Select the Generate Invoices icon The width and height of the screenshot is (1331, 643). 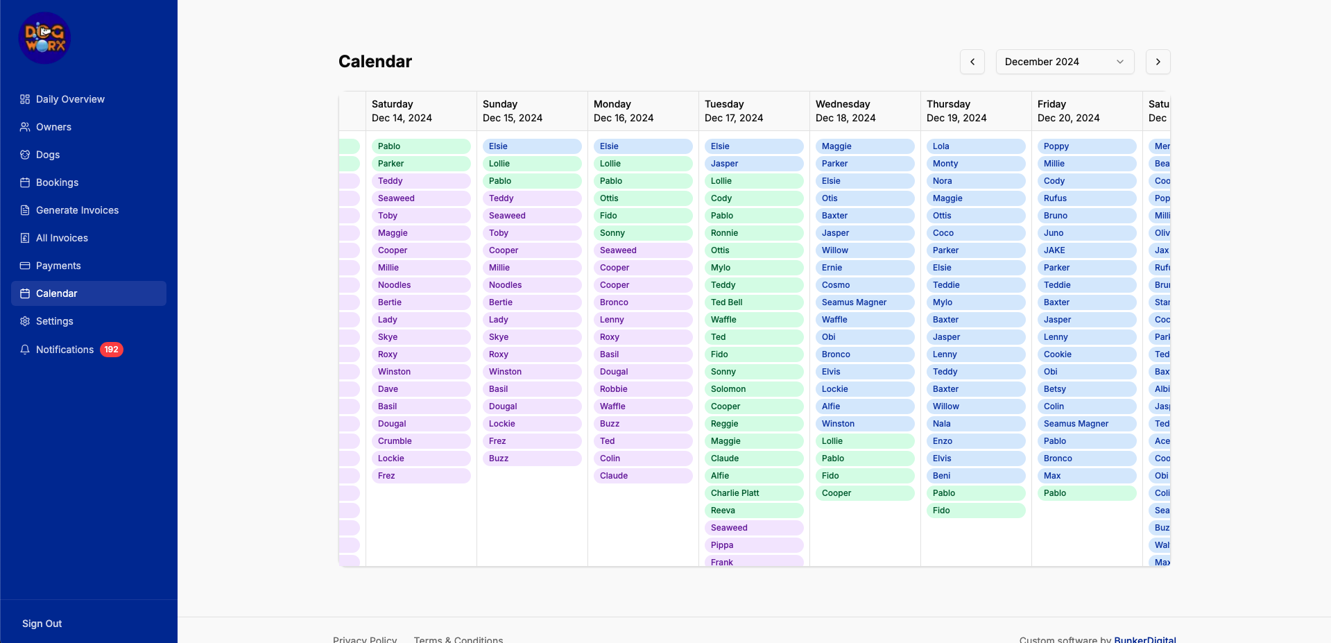click(x=25, y=210)
